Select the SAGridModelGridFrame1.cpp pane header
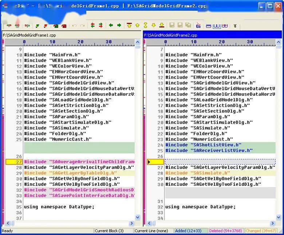 (71, 35)
